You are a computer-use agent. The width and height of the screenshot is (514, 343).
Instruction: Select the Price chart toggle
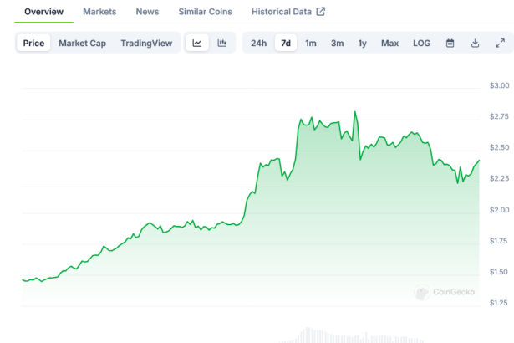tap(34, 43)
